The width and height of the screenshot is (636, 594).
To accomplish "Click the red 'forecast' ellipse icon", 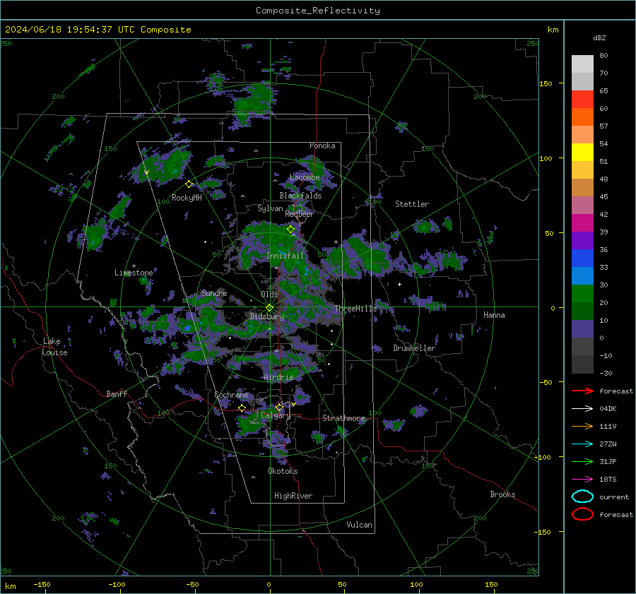I will [582, 514].
